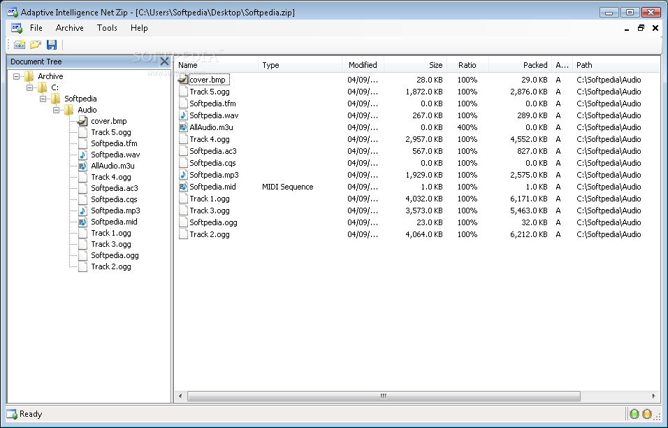Open the Tools menu
Viewport: 668px width, 428px height.
(x=107, y=28)
